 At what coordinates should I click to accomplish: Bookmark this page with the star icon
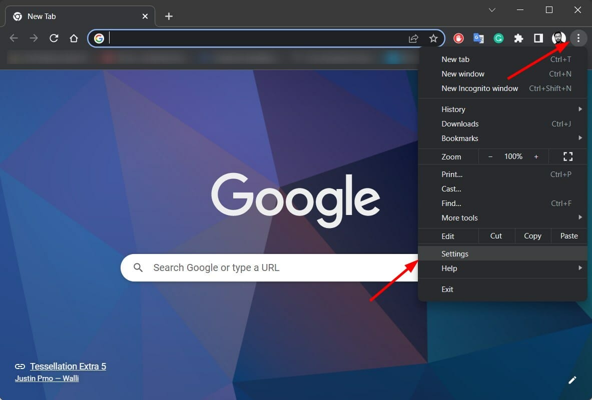pos(433,38)
